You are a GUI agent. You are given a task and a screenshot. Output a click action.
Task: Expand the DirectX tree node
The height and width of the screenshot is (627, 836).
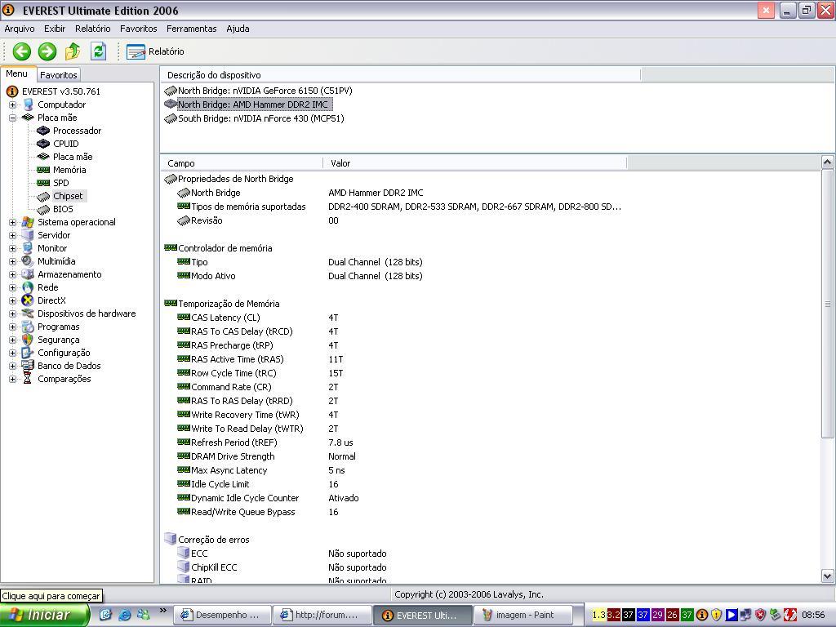[x=12, y=300]
